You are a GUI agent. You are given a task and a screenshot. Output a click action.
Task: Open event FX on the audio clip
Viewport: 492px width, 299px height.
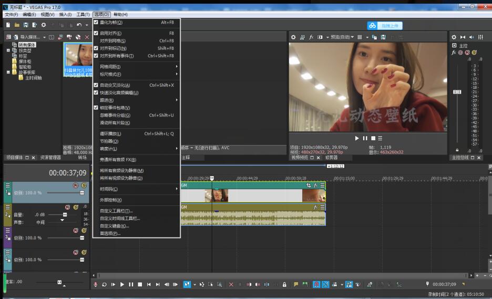pos(316,207)
